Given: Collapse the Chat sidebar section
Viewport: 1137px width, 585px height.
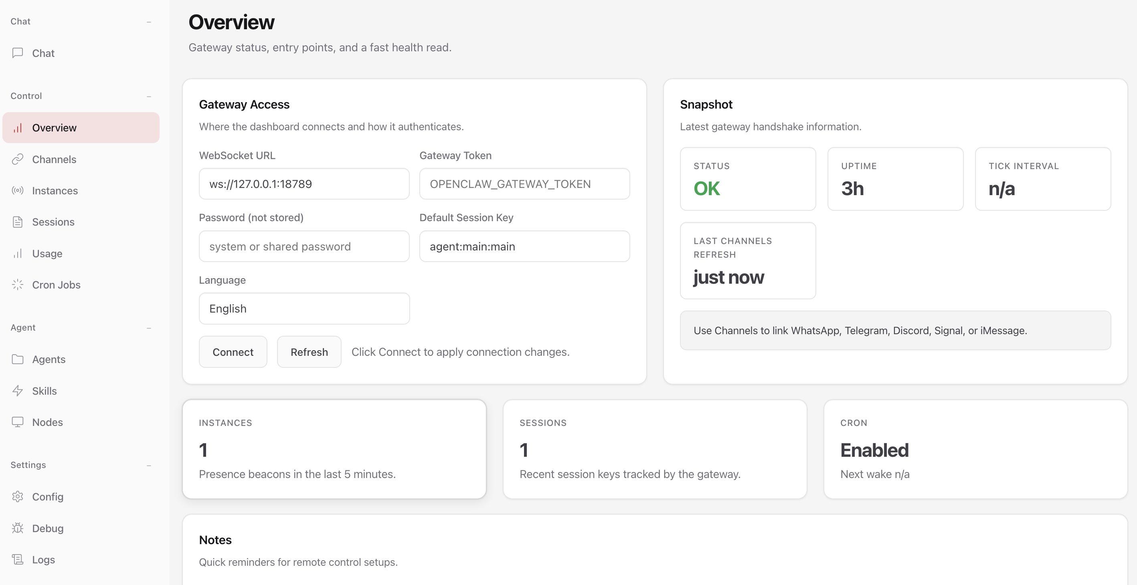Looking at the screenshot, I should click(149, 21).
